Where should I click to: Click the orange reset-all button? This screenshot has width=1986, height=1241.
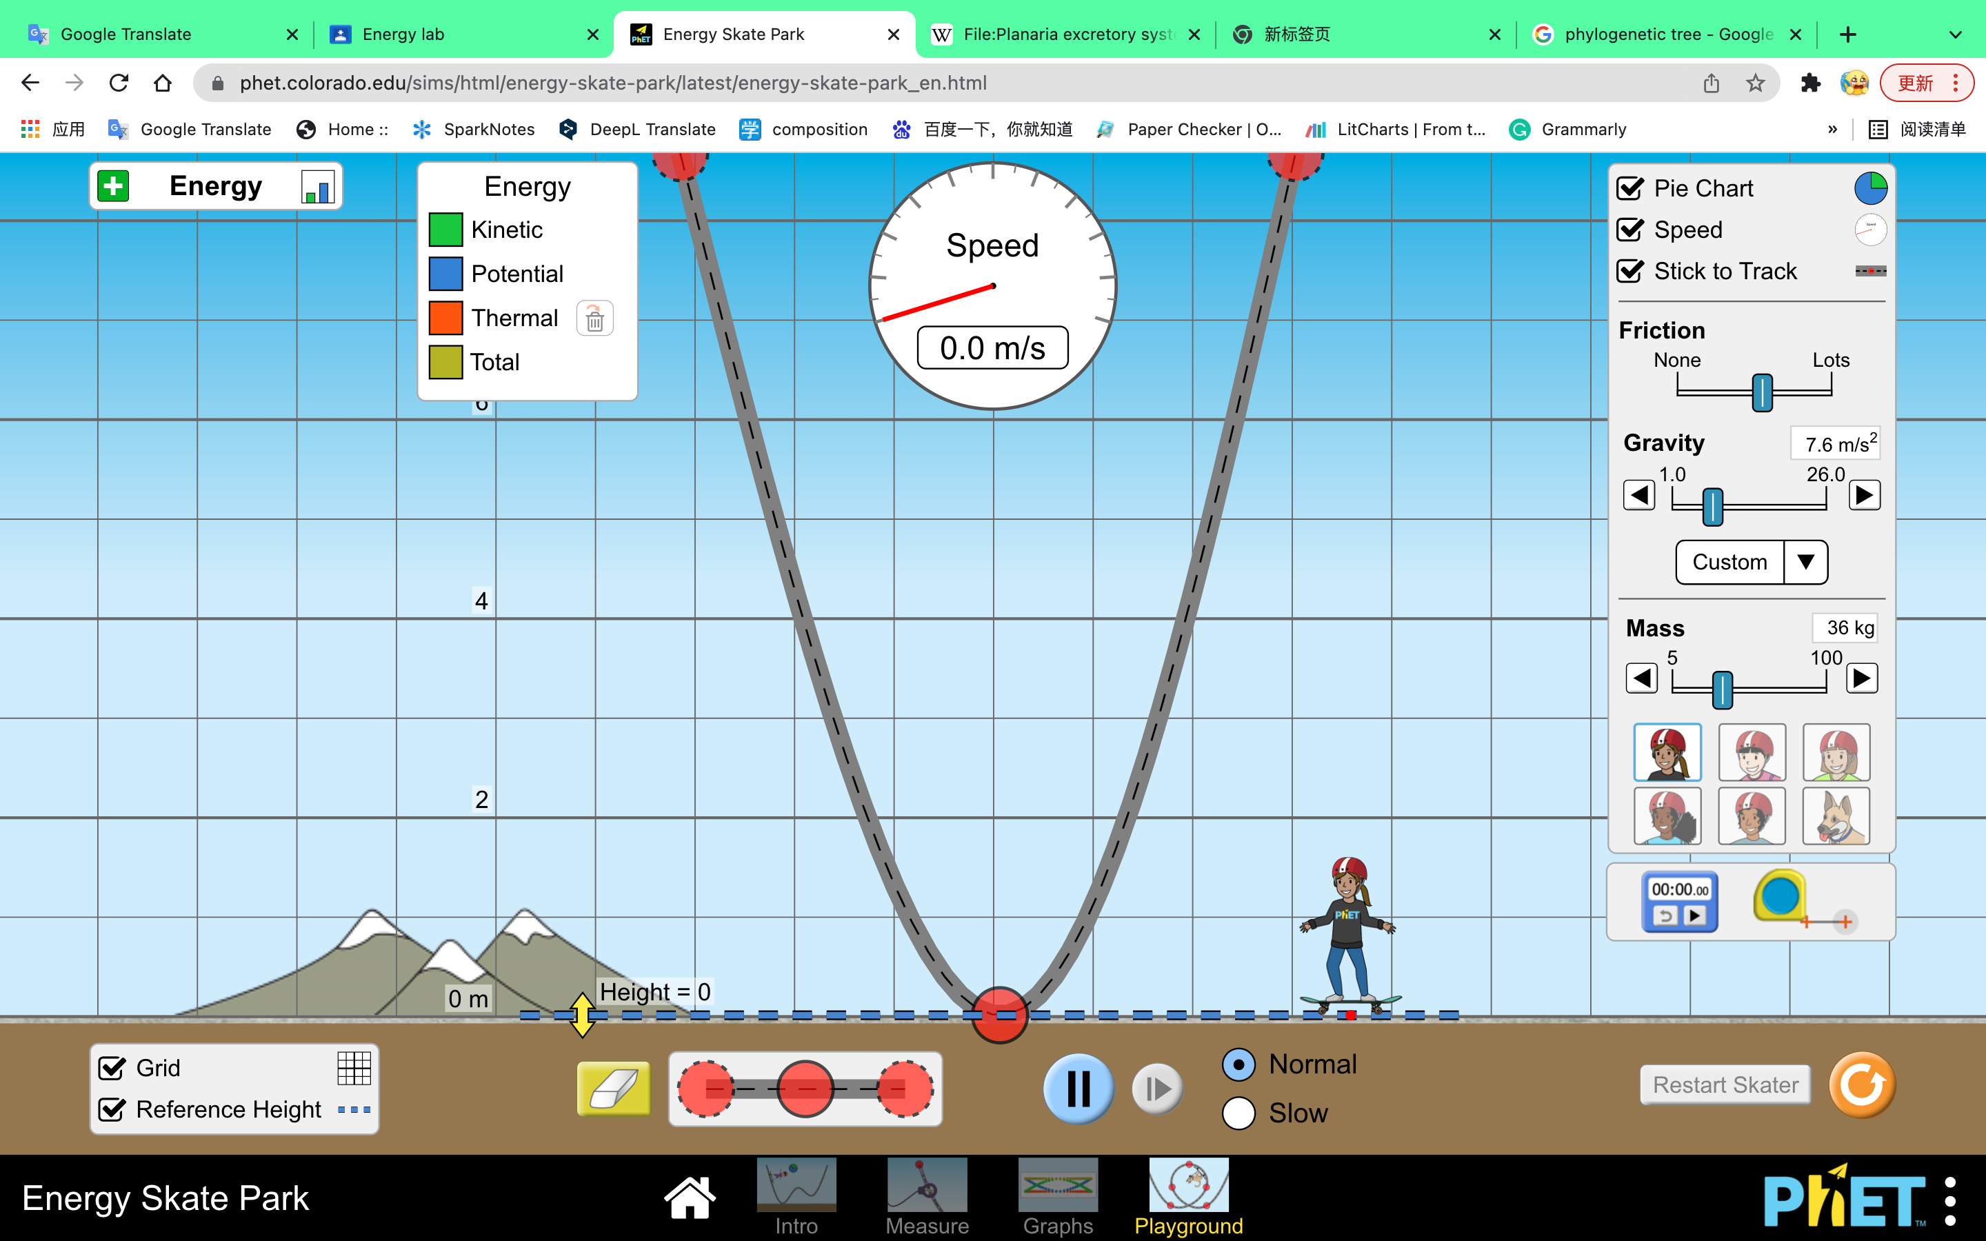click(x=1861, y=1084)
